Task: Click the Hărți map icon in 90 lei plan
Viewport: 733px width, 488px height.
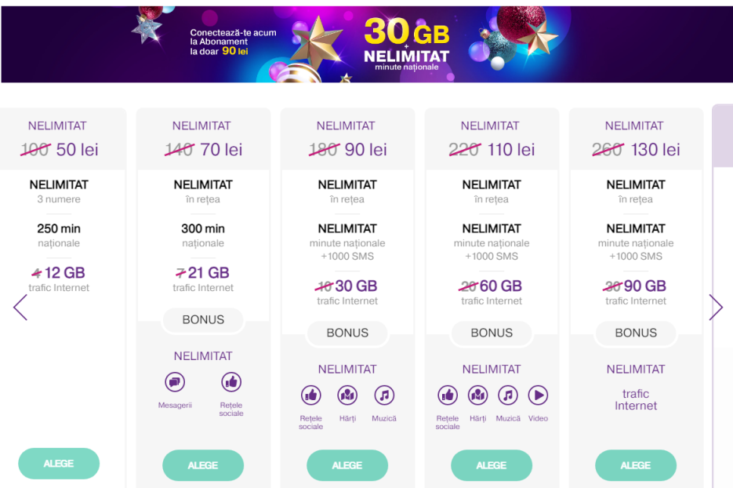Action: point(347,395)
